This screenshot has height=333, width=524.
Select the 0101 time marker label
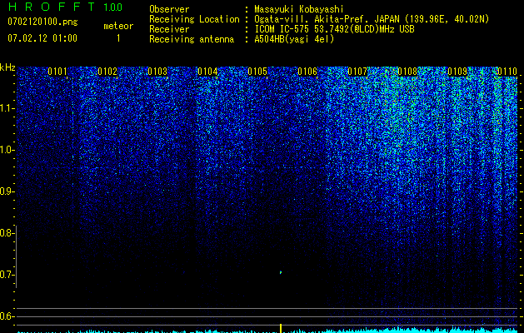pos(57,72)
